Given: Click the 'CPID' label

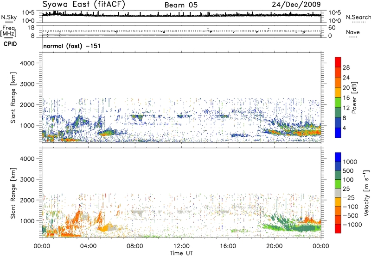Looking at the screenshot, I should click(x=10, y=44).
